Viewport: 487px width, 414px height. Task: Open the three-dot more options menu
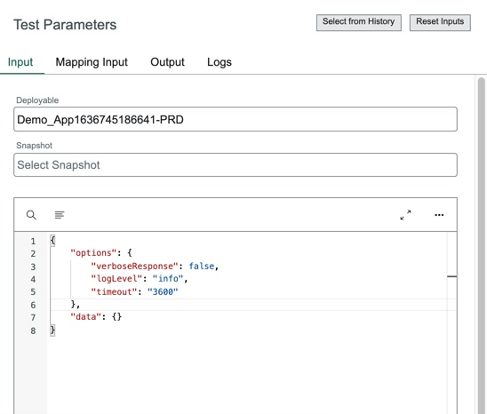coord(439,215)
